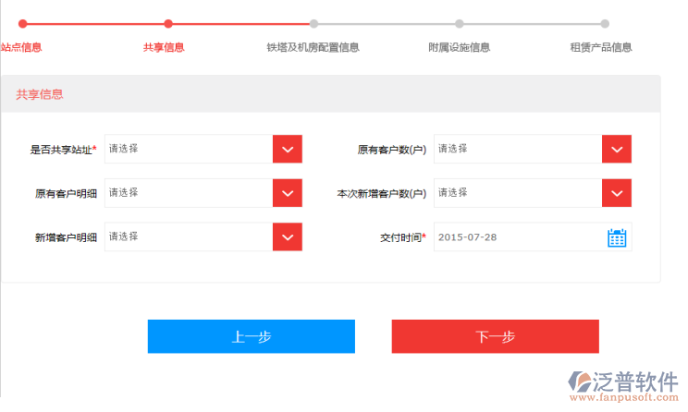Switch to 铁塔及机房配置信息 step
Viewport: 688px width, 412px height.
click(313, 47)
